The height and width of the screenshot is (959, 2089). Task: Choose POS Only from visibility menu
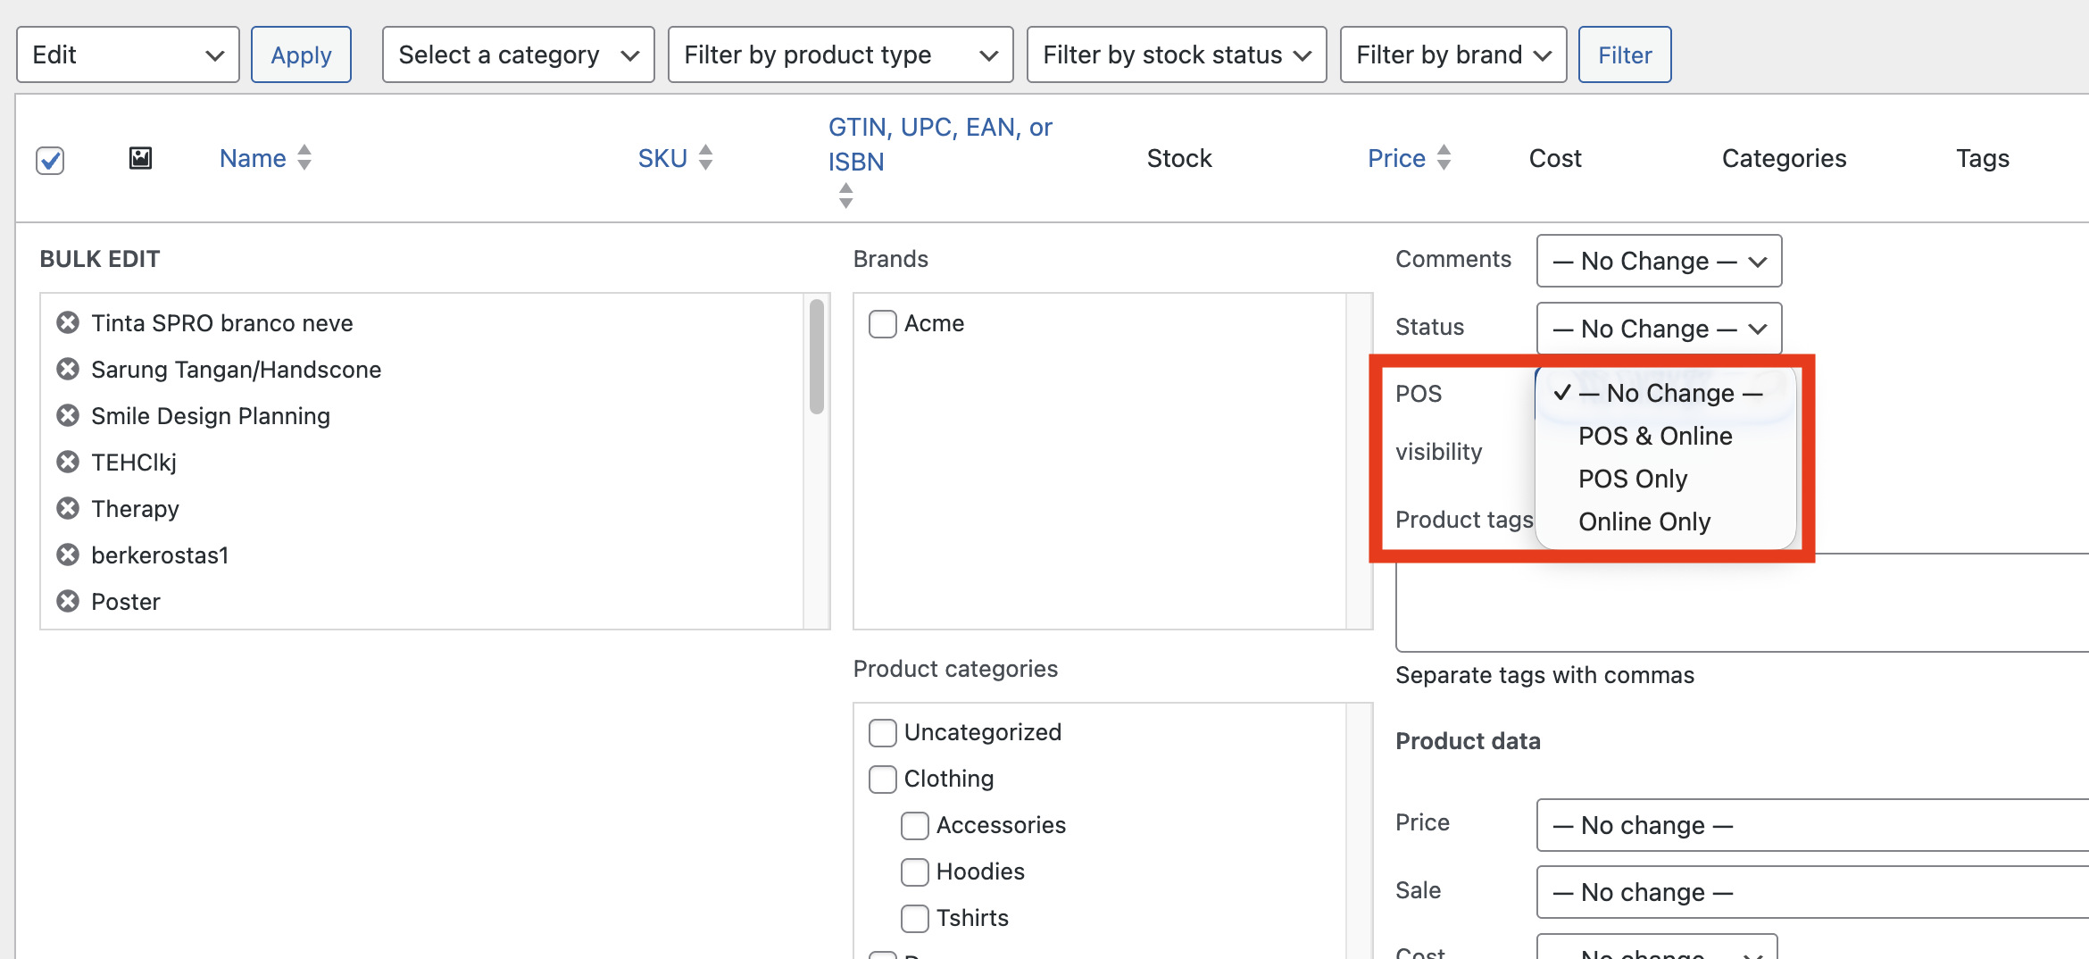tap(1632, 479)
